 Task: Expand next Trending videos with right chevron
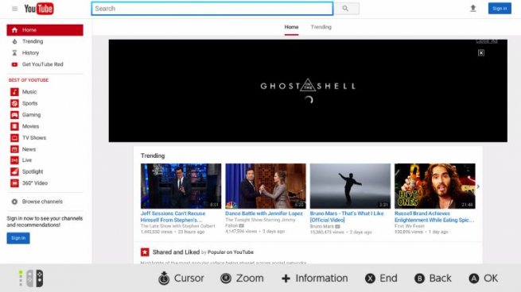(x=478, y=186)
